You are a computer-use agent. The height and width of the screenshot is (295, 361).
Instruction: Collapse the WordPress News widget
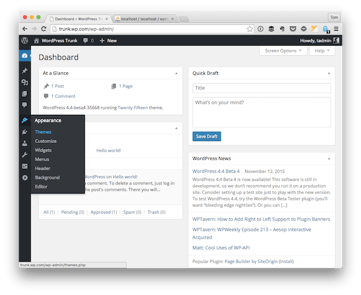point(329,159)
